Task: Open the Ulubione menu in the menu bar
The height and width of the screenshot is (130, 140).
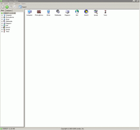Action: click(x=18, y=4)
